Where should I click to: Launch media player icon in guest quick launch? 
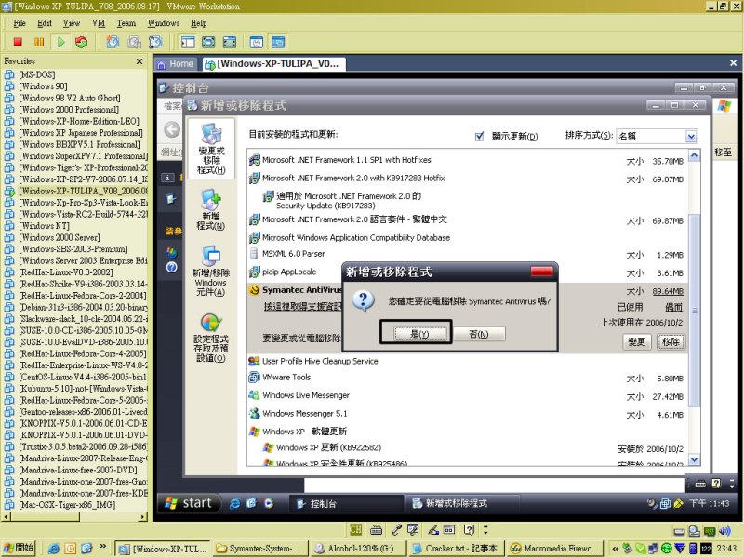269,503
